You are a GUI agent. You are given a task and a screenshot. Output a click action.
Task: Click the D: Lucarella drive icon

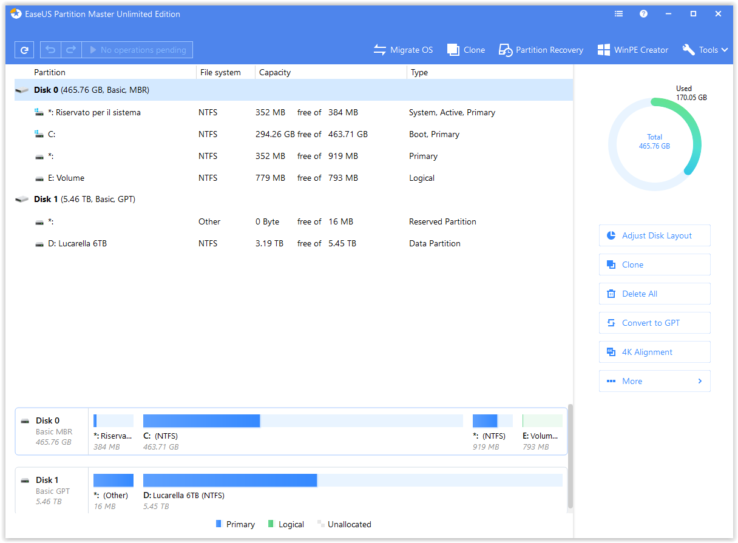pyautogui.click(x=39, y=243)
